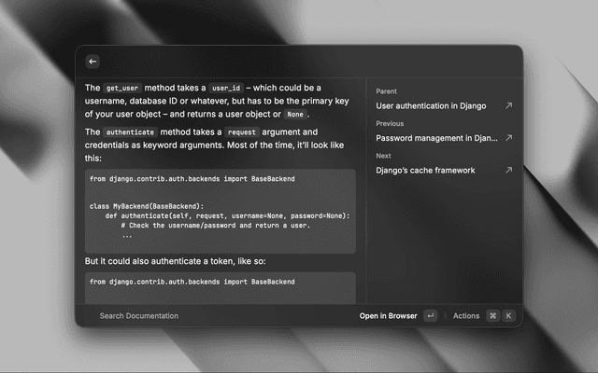598x373 pixels.
Task: Open the Actions menu
Action: point(465,316)
